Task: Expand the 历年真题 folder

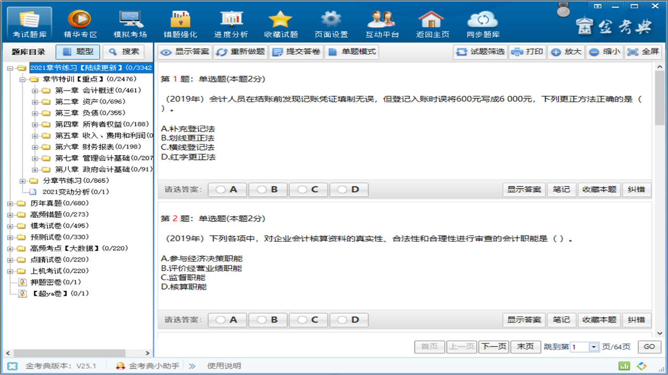Action: pyautogui.click(x=10, y=204)
